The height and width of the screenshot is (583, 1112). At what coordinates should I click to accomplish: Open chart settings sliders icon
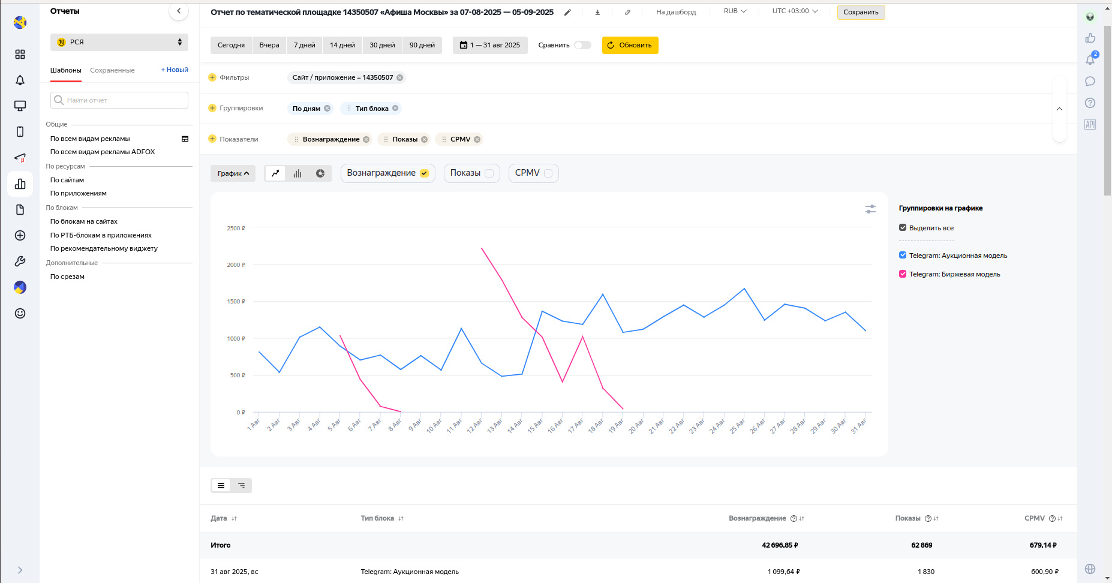coord(870,209)
